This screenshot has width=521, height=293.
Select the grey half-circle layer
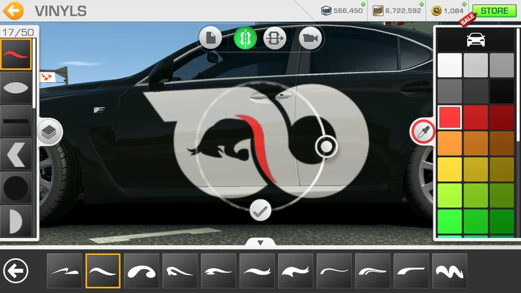(16, 221)
